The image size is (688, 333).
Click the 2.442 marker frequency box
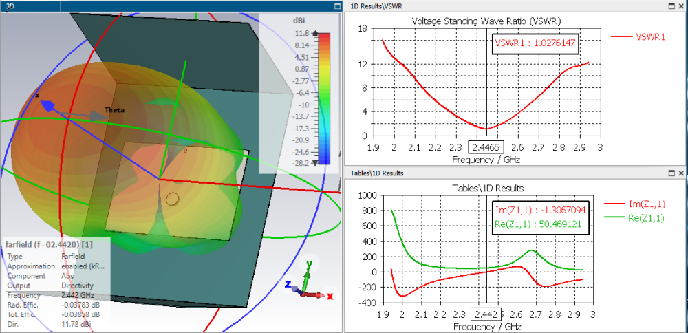pyautogui.click(x=486, y=314)
